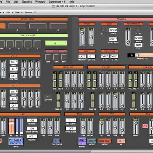
Task: Open the Edit menu in the menu bar
Action: point(16,2)
